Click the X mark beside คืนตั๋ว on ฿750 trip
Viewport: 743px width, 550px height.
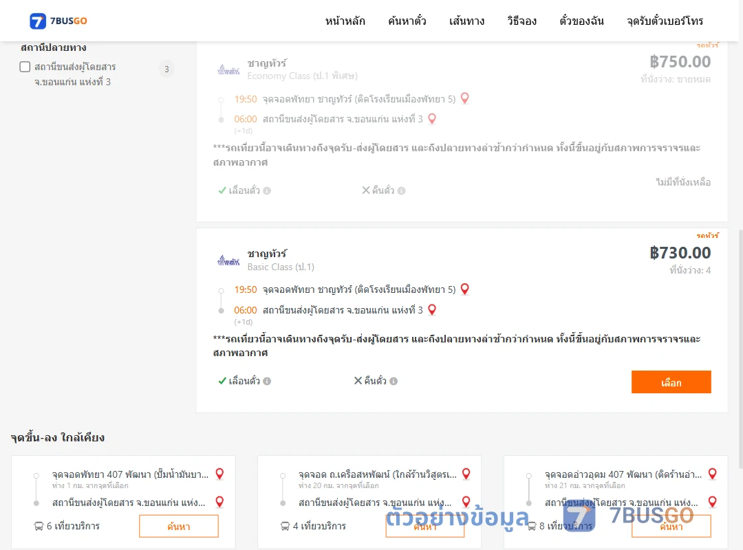click(x=366, y=190)
